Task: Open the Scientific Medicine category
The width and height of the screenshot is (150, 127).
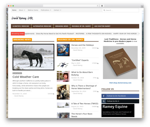Action: (21, 26)
